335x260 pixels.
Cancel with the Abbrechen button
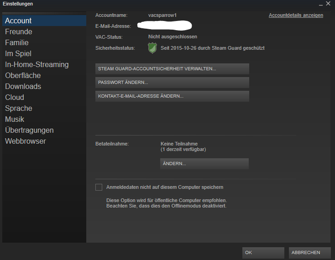coord(310,253)
